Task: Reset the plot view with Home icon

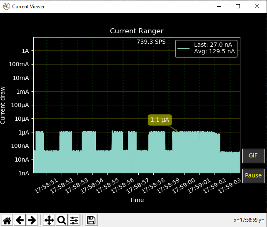Action: [x=7, y=220]
